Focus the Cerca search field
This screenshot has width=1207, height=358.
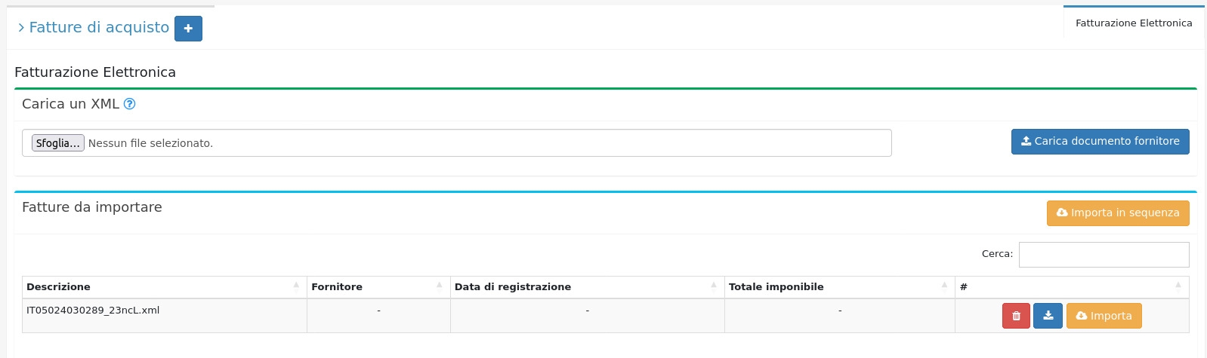click(1104, 255)
